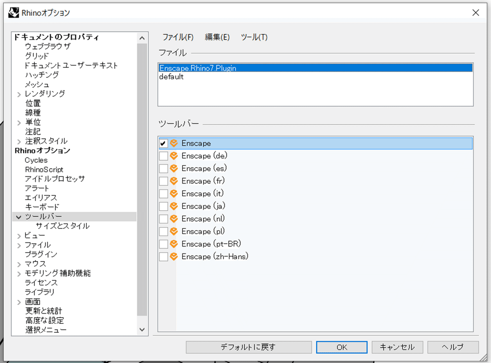The image size is (491, 363).
Task: Expand the モデリング補助機能 tree node
Action: [19, 273]
